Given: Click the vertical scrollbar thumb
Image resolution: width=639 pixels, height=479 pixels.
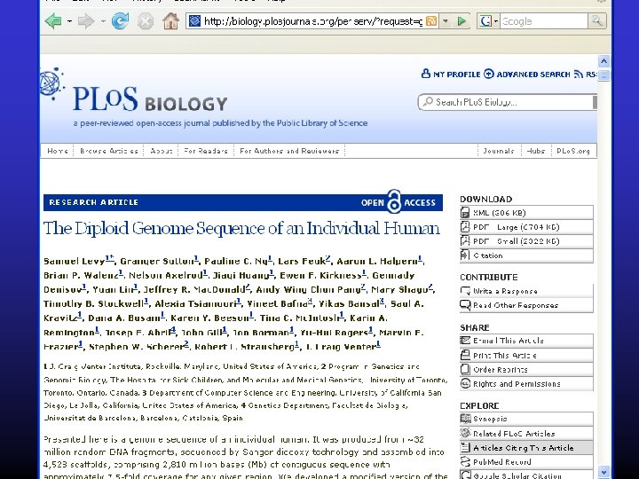Looking at the screenshot, I should tap(603, 75).
